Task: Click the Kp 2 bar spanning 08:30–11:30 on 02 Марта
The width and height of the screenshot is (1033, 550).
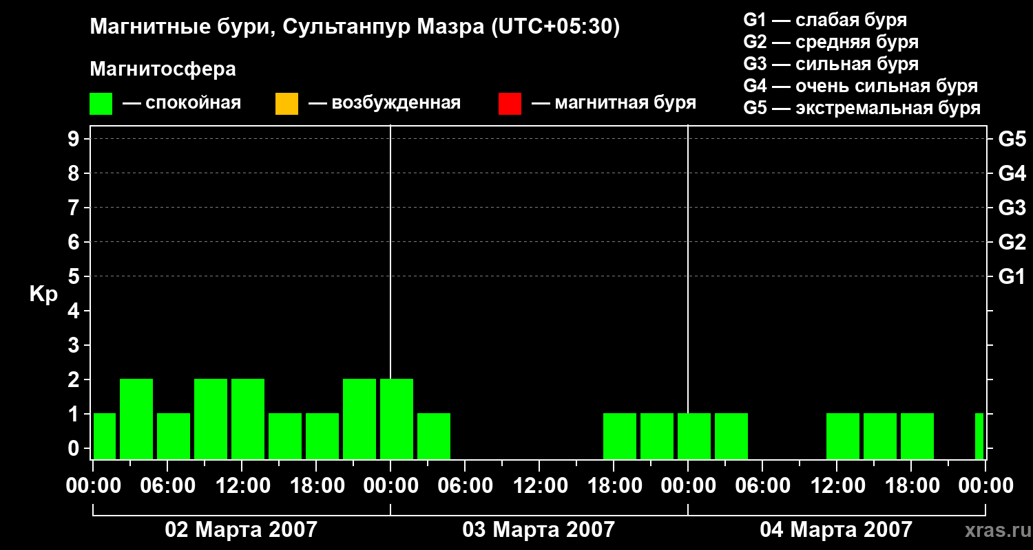Action: point(211,419)
